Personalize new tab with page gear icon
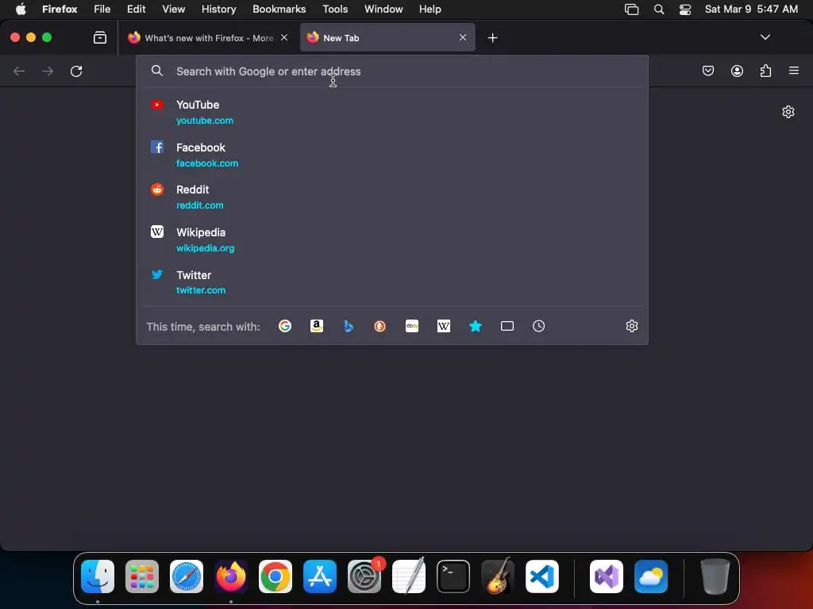This screenshot has height=609, width=813. [x=788, y=112]
